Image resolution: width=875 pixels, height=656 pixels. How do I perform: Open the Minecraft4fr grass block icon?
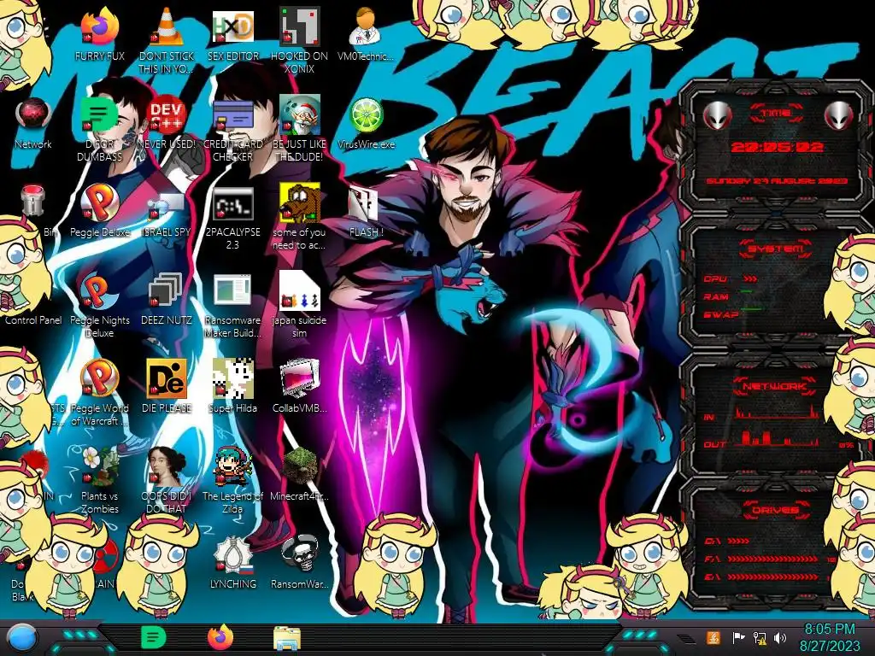click(300, 467)
